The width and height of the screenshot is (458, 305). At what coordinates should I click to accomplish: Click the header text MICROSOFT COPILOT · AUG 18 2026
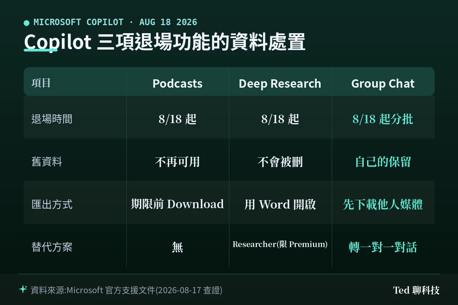coord(115,22)
